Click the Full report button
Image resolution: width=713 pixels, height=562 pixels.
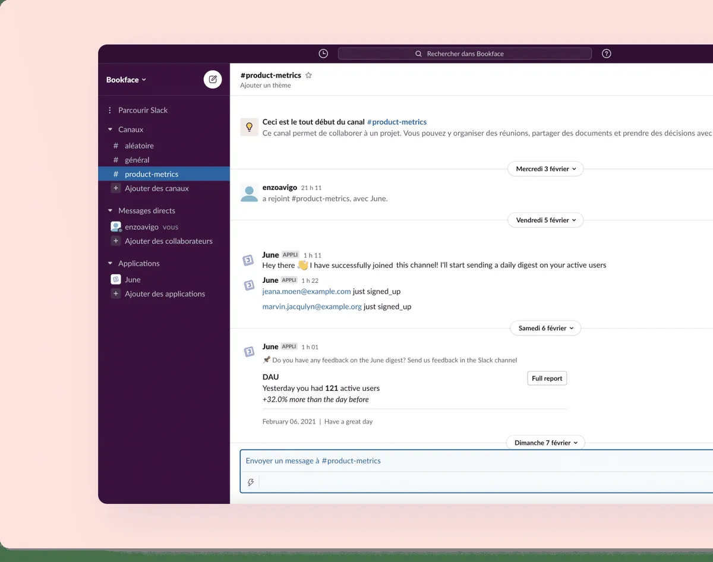(x=547, y=378)
